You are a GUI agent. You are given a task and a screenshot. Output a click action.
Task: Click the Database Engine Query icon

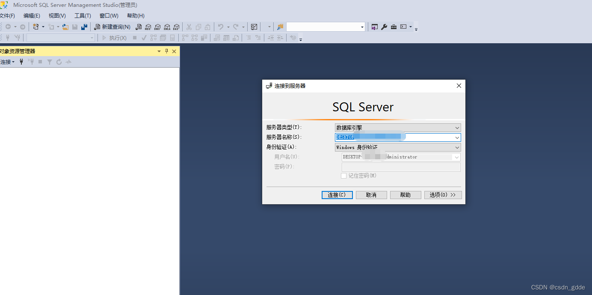click(139, 27)
